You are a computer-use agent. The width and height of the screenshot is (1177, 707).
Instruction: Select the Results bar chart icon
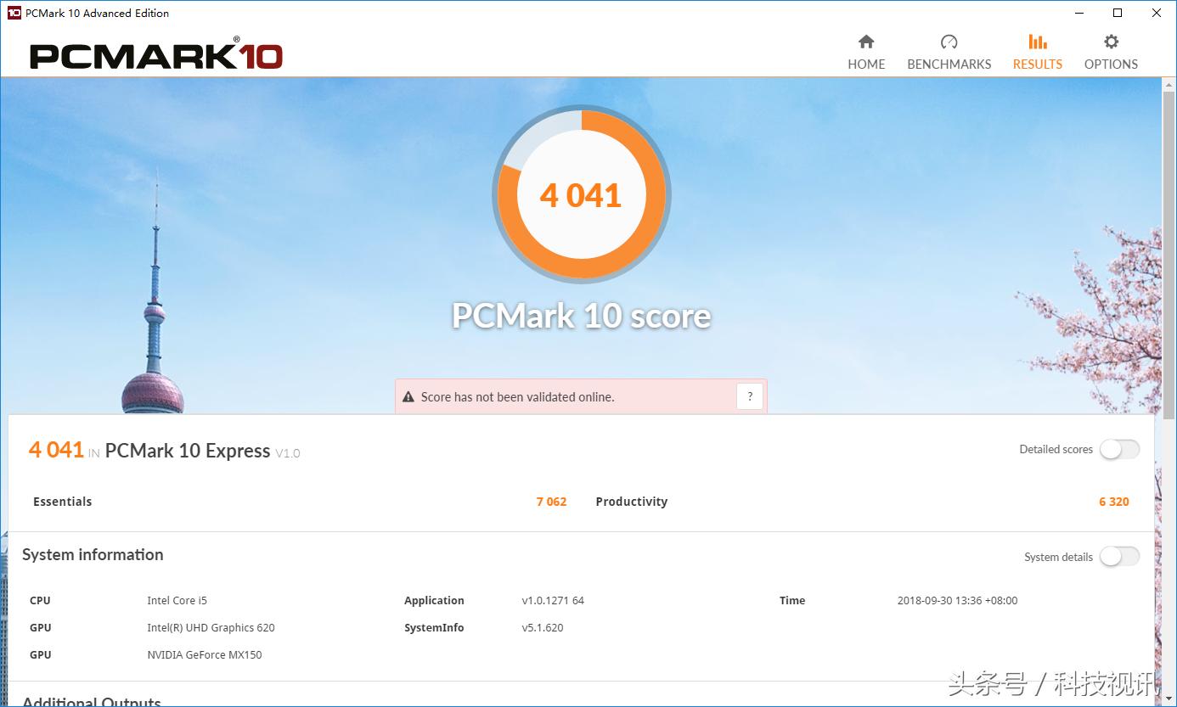pyautogui.click(x=1037, y=42)
